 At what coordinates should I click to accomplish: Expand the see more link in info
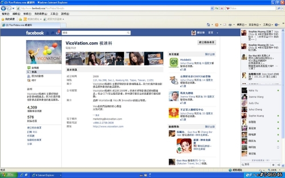tap(96, 115)
